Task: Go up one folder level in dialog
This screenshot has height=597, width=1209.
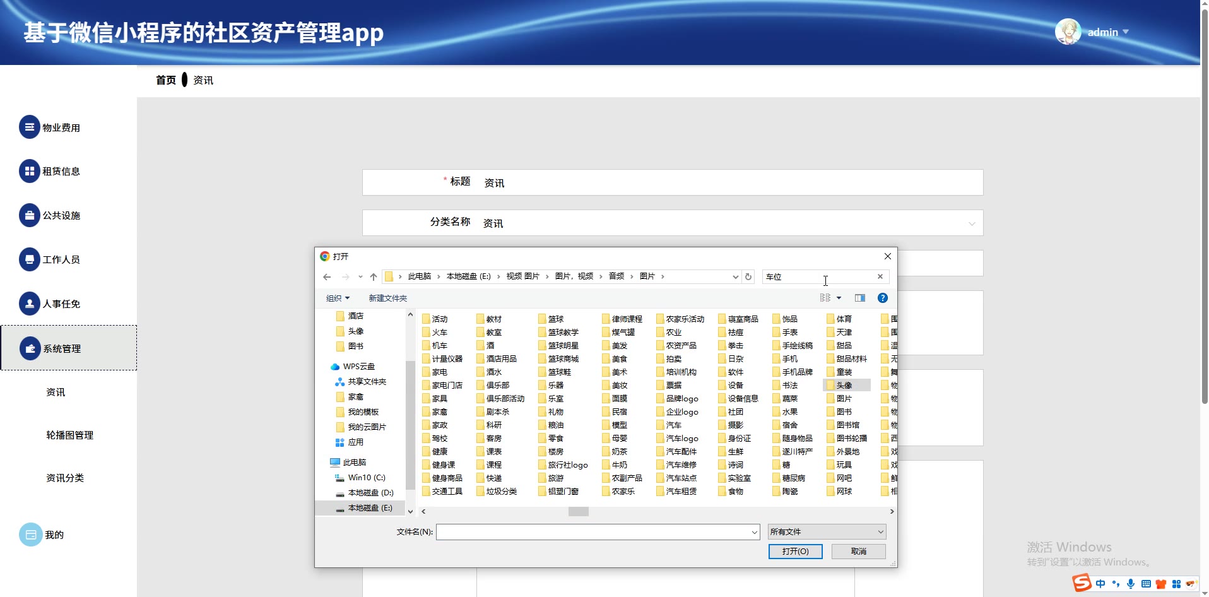Action: 374,277
